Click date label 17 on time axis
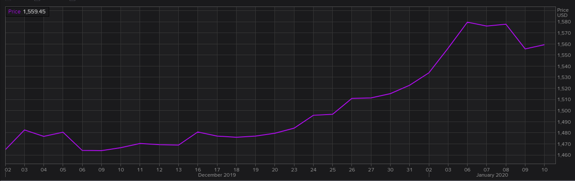This screenshot has height=181, width=575. click(x=217, y=170)
